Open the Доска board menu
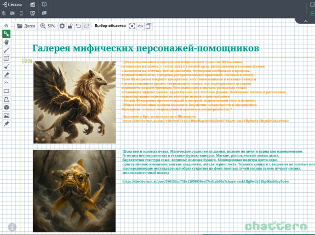Viewport: 315px width, 235px height. (x=26, y=26)
